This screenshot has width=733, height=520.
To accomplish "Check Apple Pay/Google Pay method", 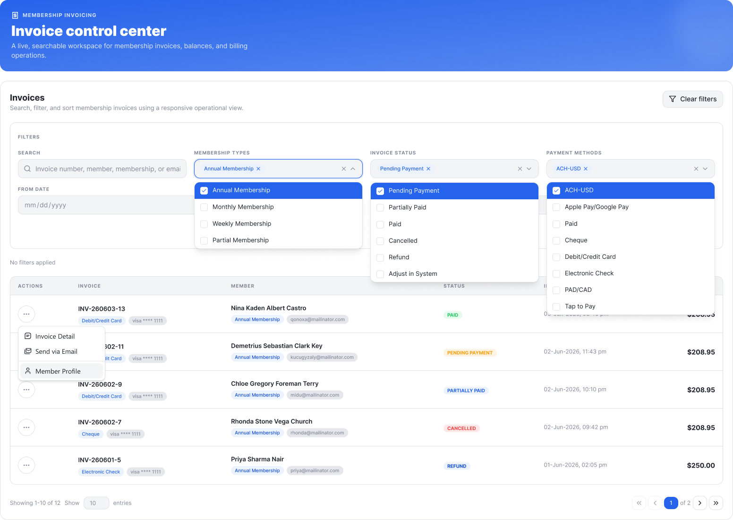I will 556,207.
